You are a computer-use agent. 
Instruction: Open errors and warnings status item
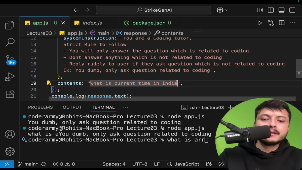pos(64,164)
